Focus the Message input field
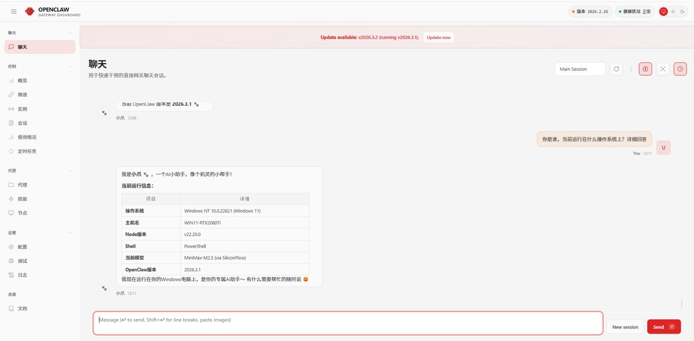This screenshot has height=341, width=694. [x=348, y=323]
